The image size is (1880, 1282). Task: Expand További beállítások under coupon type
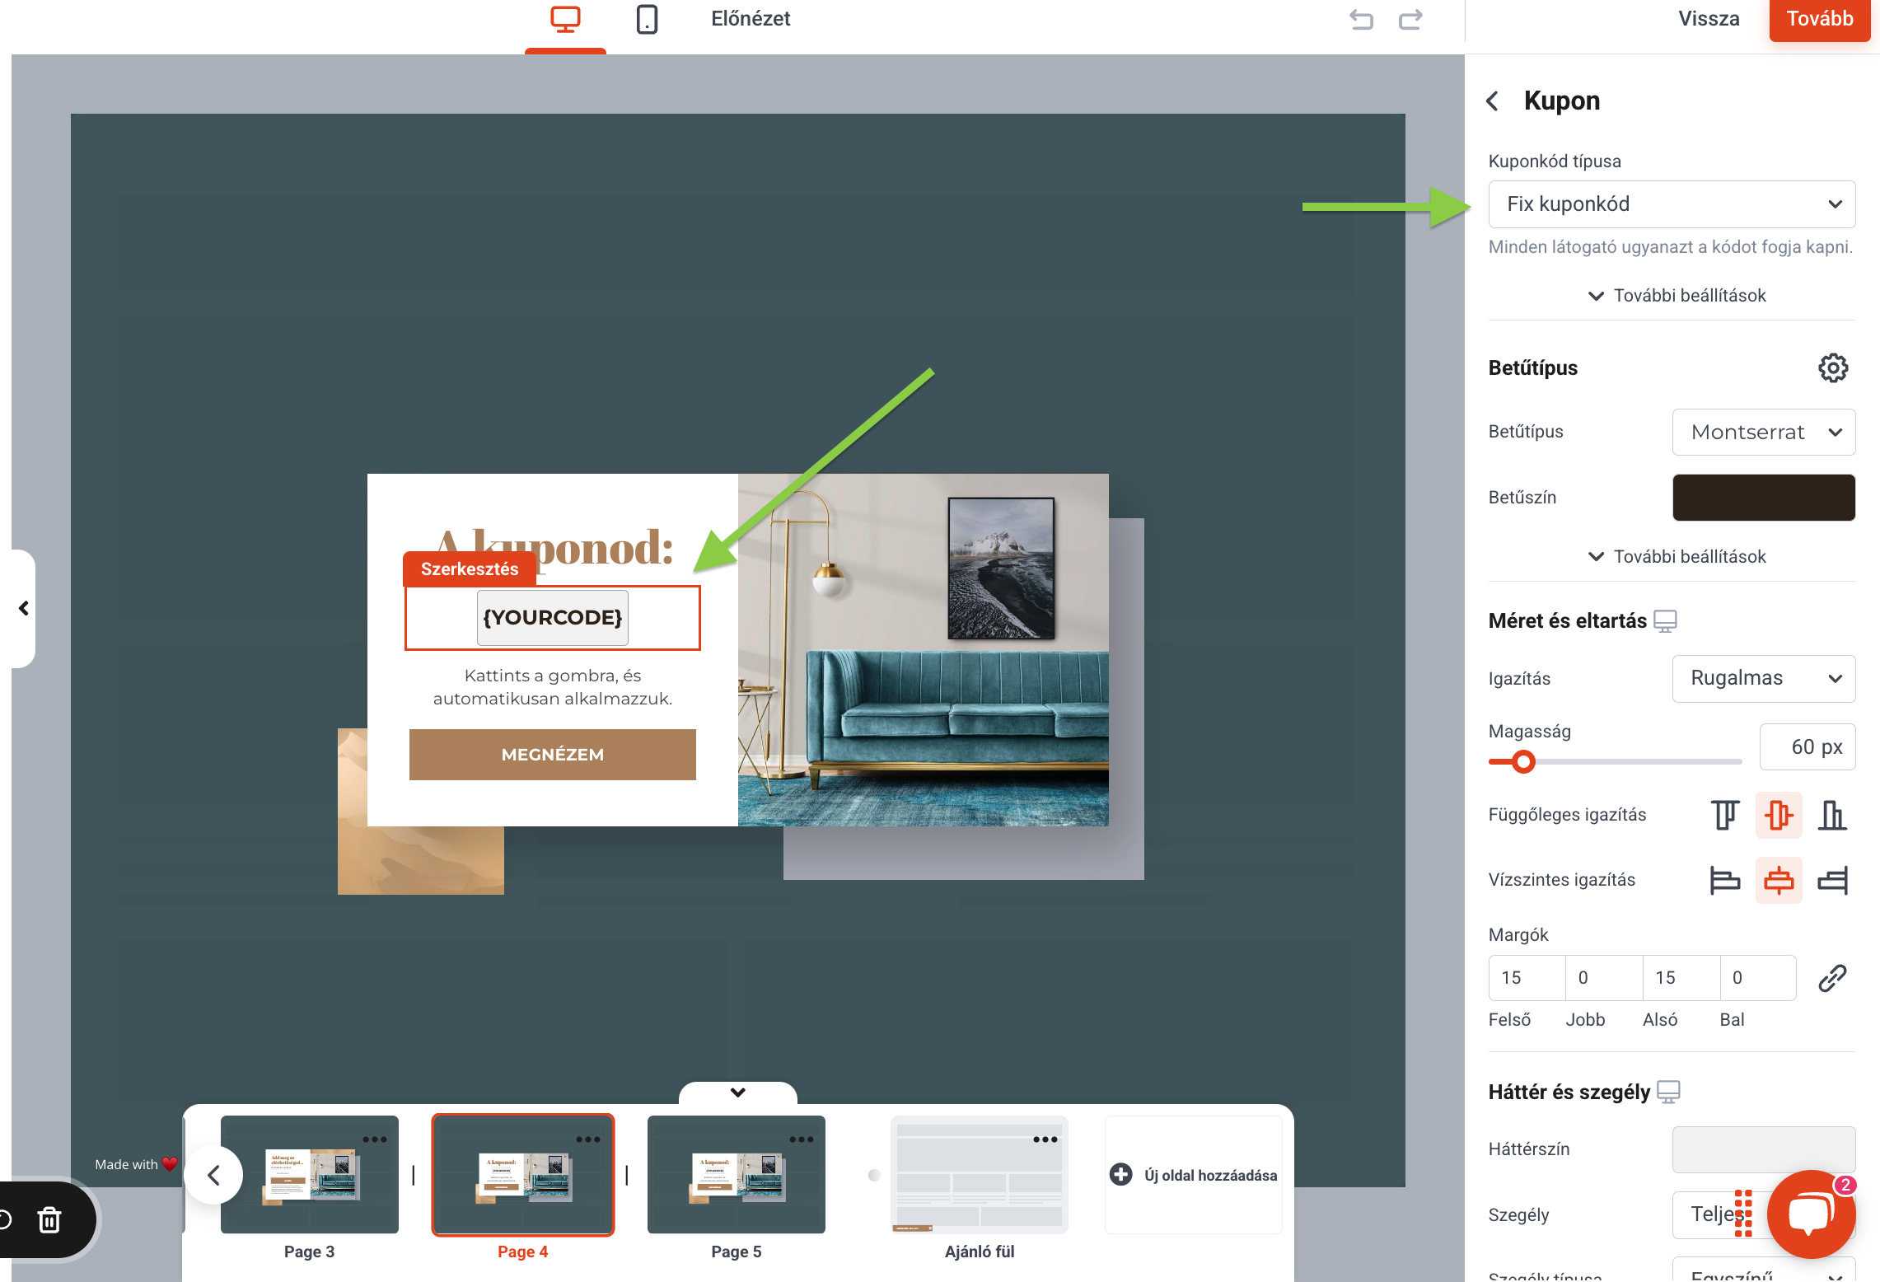pyautogui.click(x=1677, y=295)
